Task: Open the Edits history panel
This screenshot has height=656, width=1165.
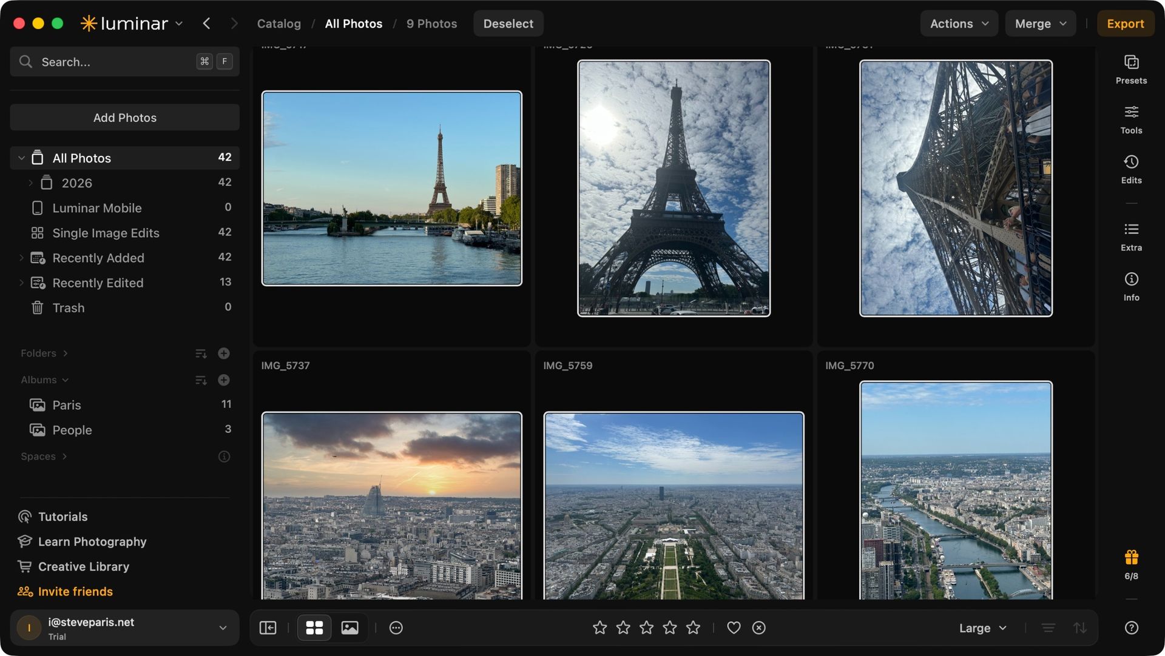Action: point(1131,169)
